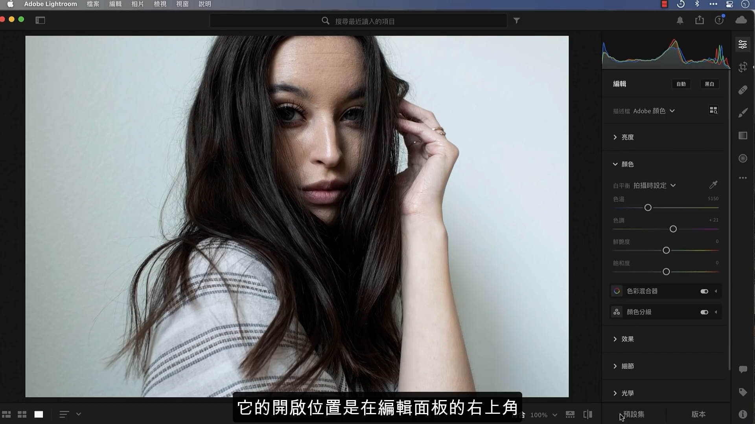Open the 白平衡 dropdown menu

pos(654,185)
